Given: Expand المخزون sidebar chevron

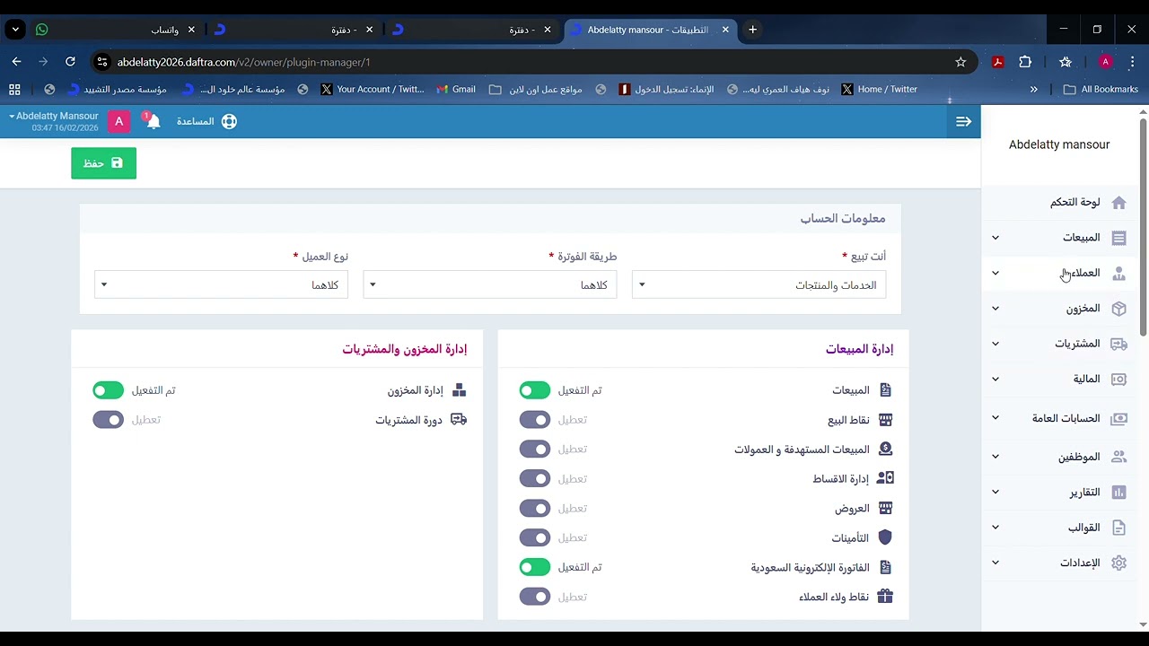Looking at the screenshot, I should [996, 309].
